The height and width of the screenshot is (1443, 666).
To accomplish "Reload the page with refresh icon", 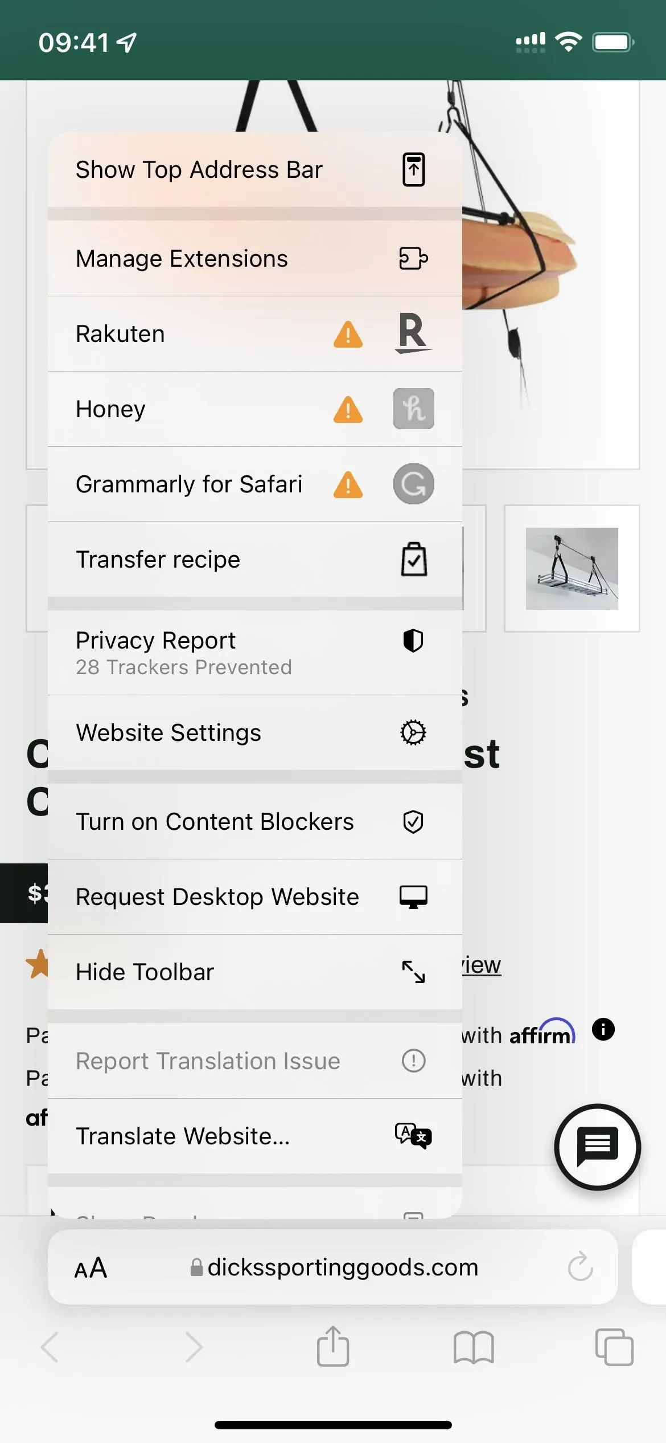I will (581, 1266).
